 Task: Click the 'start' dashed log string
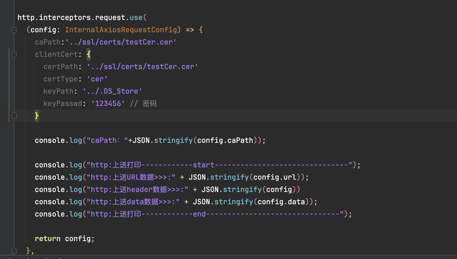point(220,165)
